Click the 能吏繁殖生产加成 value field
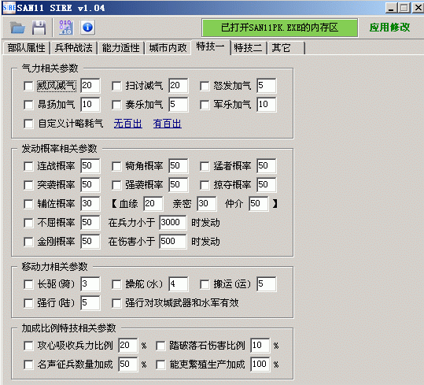The image size is (424, 385). tap(260, 365)
